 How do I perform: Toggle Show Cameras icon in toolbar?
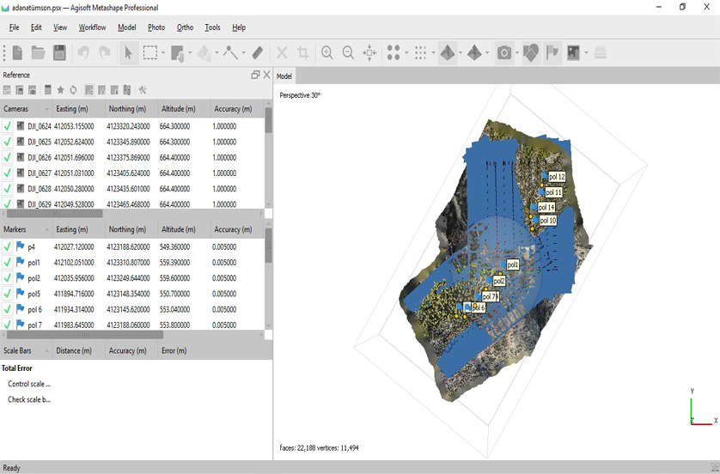(504, 53)
